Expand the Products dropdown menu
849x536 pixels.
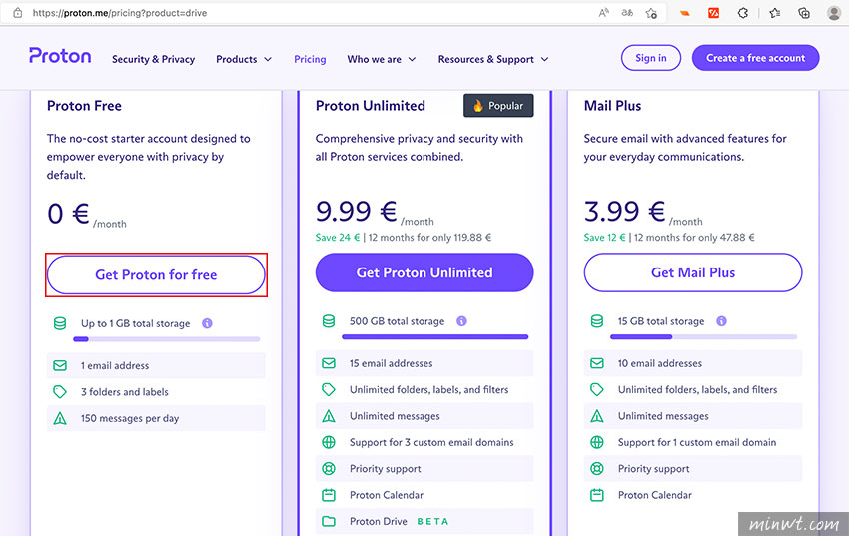click(x=244, y=59)
